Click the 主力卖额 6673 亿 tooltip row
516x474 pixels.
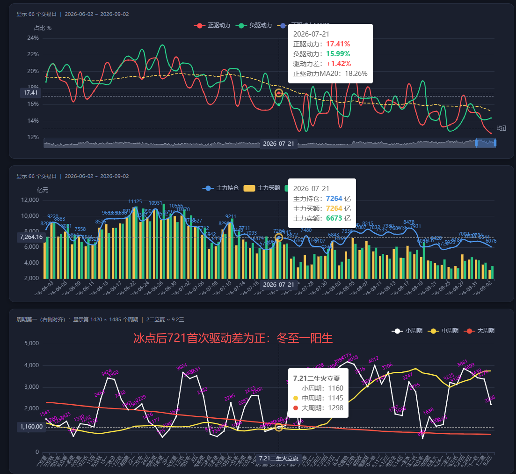322,218
